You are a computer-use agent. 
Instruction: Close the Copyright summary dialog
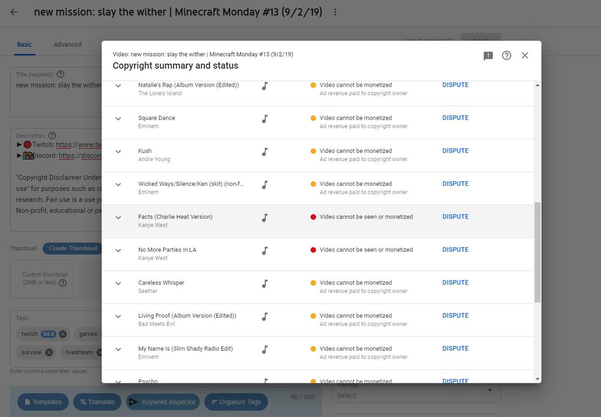pos(525,56)
